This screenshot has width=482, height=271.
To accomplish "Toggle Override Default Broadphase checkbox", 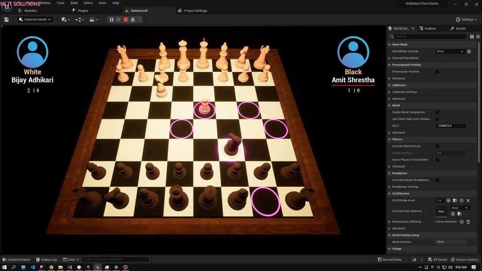I will tap(437, 180).
